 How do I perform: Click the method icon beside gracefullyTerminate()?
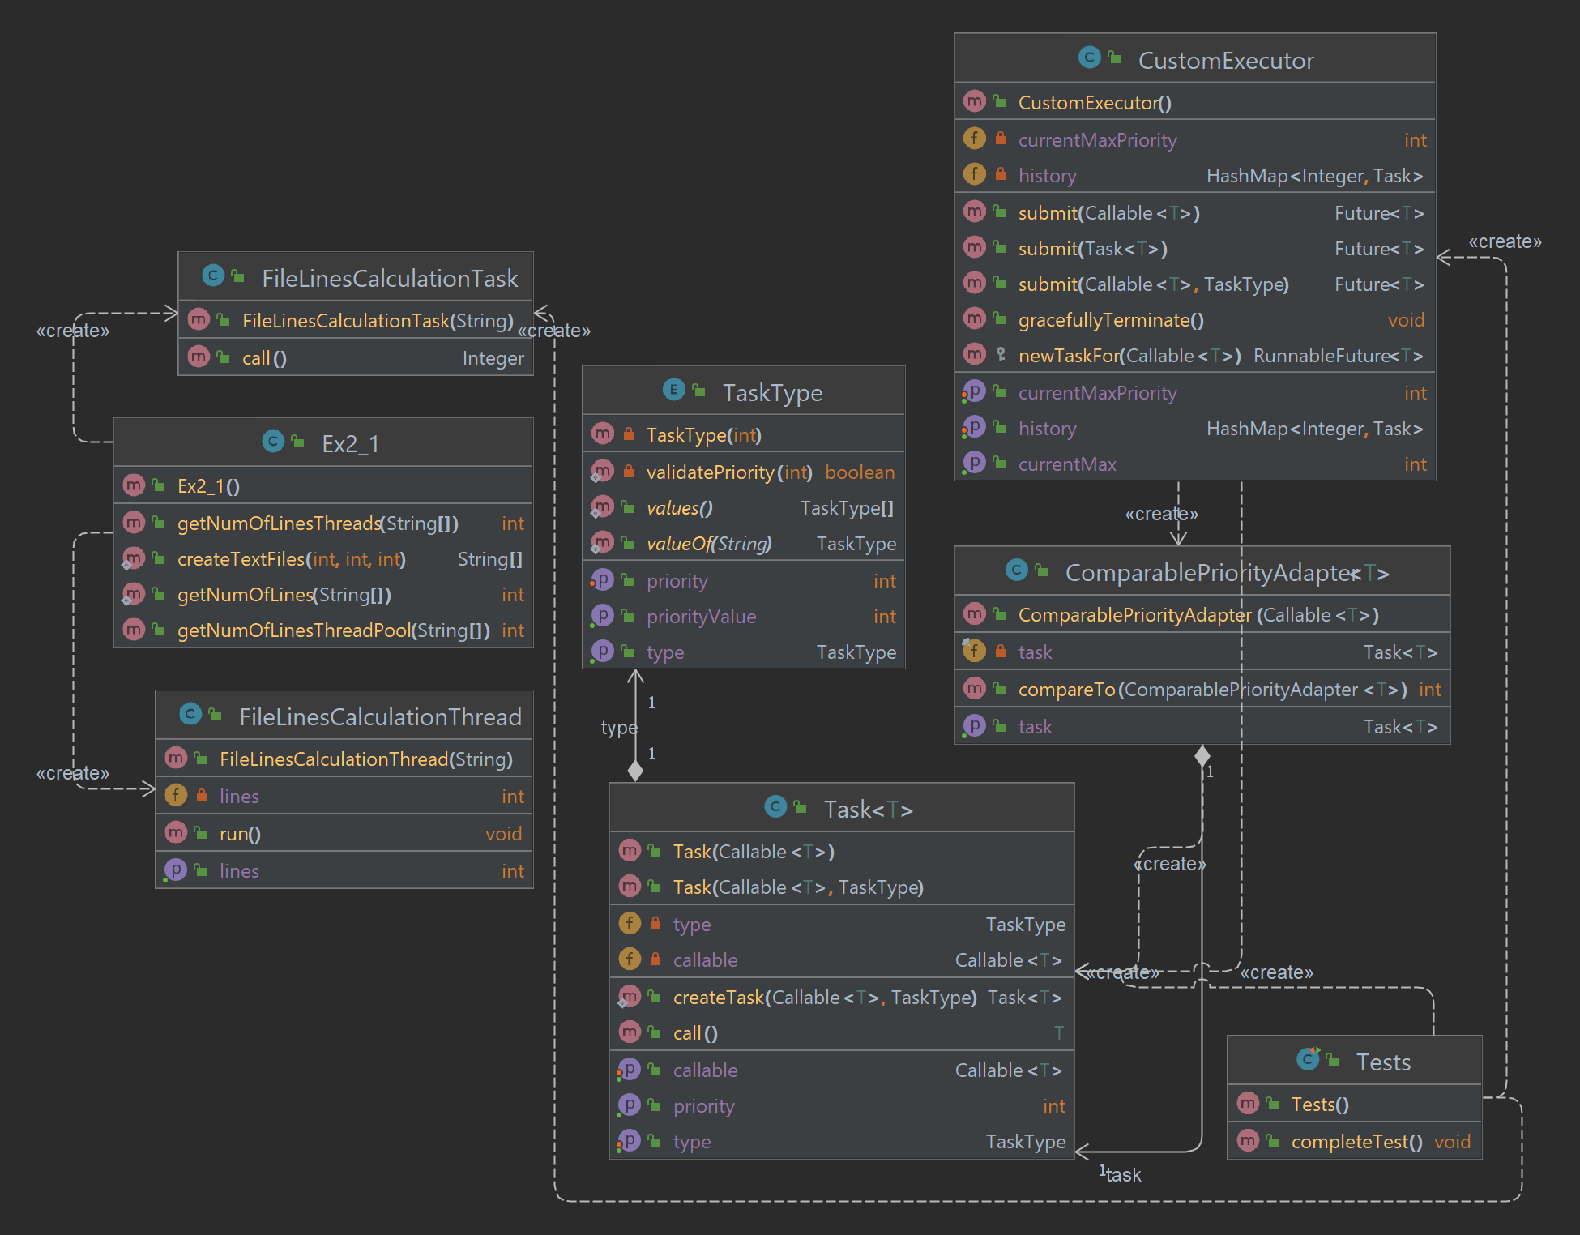coord(974,318)
